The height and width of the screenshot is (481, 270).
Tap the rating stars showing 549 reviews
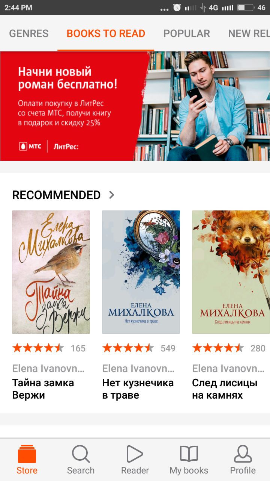tap(128, 348)
